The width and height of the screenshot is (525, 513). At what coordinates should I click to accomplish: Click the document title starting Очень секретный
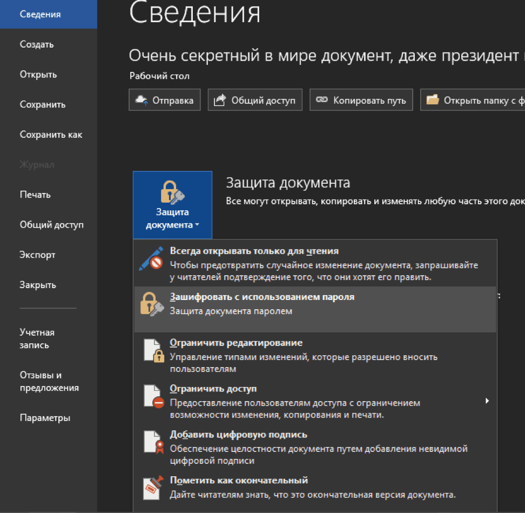pyautogui.click(x=327, y=55)
